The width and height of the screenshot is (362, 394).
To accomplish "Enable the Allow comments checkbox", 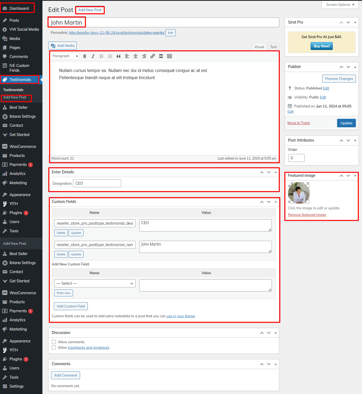I will 54,342.
